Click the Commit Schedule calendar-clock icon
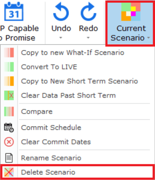The image size is (155, 180). point(9,128)
